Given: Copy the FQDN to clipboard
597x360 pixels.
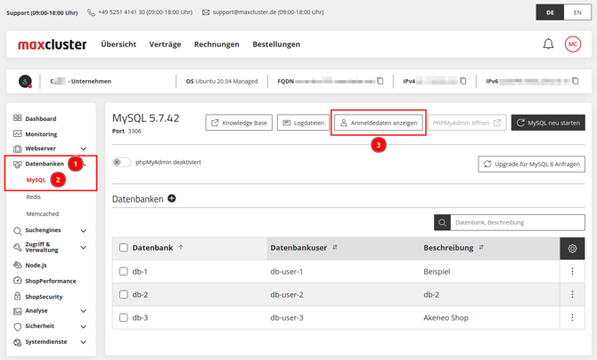Looking at the screenshot, I should [x=380, y=81].
